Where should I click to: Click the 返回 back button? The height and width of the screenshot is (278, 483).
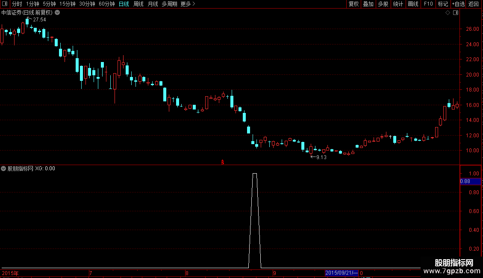point(474,4)
